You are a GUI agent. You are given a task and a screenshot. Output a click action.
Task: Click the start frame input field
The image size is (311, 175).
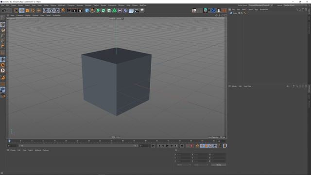[x=12, y=146]
